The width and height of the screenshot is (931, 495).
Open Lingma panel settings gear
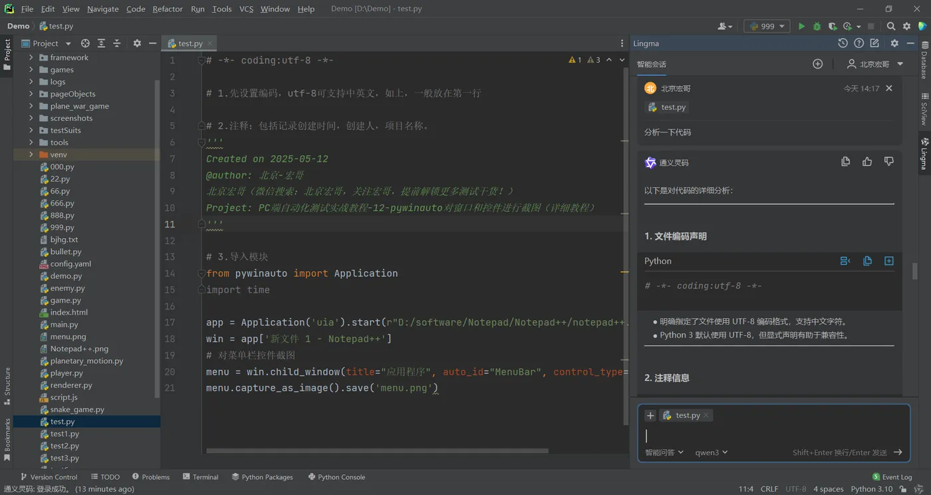pyautogui.click(x=894, y=43)
